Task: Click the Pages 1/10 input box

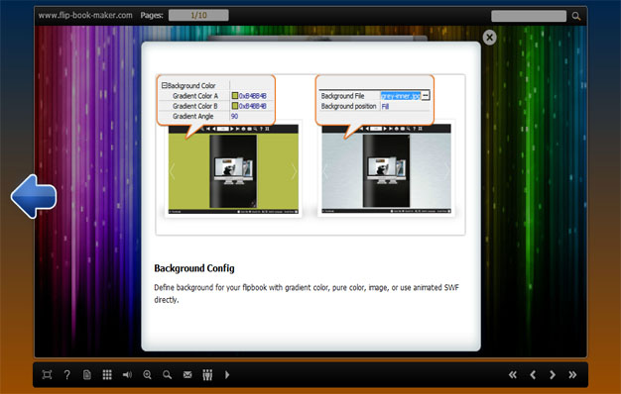Action: 198,16
